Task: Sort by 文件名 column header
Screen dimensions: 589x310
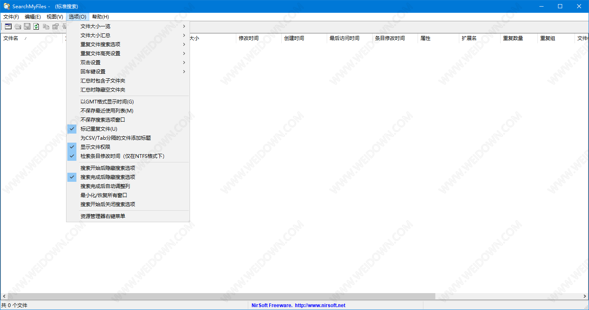Action: pyautogui.click(x=31, y=38)
